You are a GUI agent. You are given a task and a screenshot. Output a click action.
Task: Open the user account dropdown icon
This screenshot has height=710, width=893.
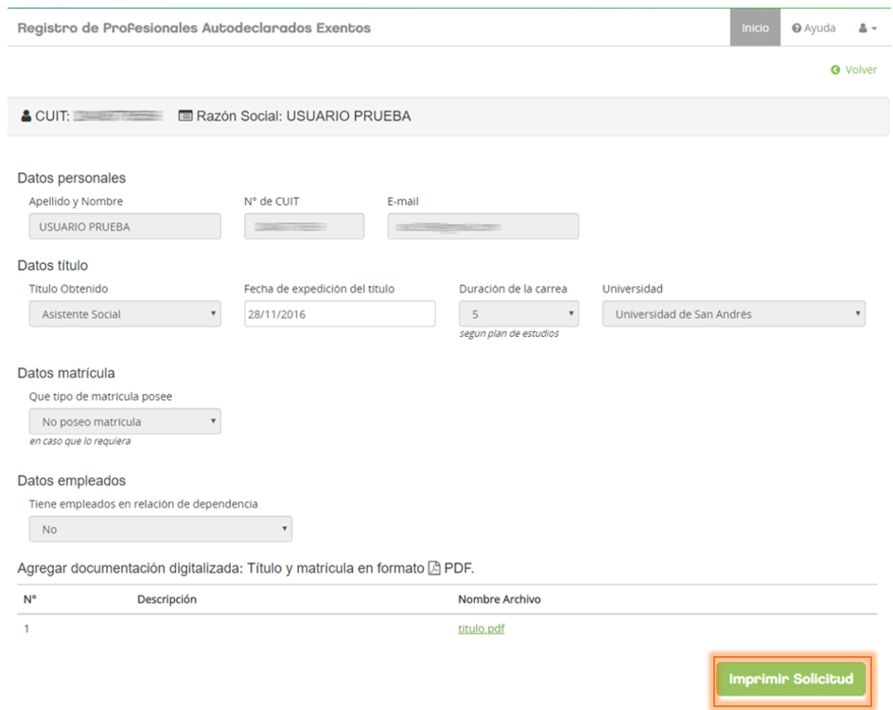[x=867, y=28]
